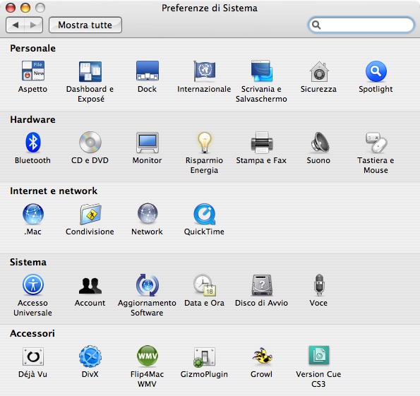420x396 pixels.
Task: Open the Voce microphone icon
Action: tap(319, 284)
